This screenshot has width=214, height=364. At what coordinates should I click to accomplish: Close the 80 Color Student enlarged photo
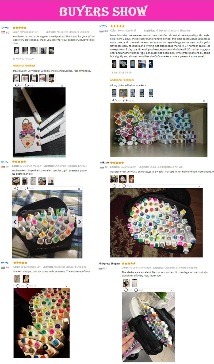(199, 187)
